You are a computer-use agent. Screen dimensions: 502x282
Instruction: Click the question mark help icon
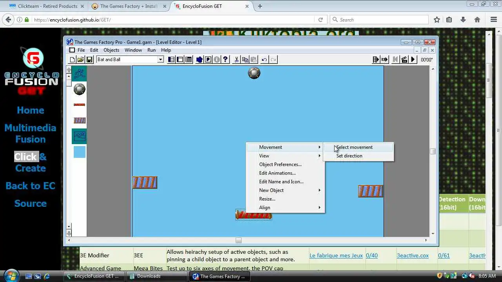(x=226, y=60)
